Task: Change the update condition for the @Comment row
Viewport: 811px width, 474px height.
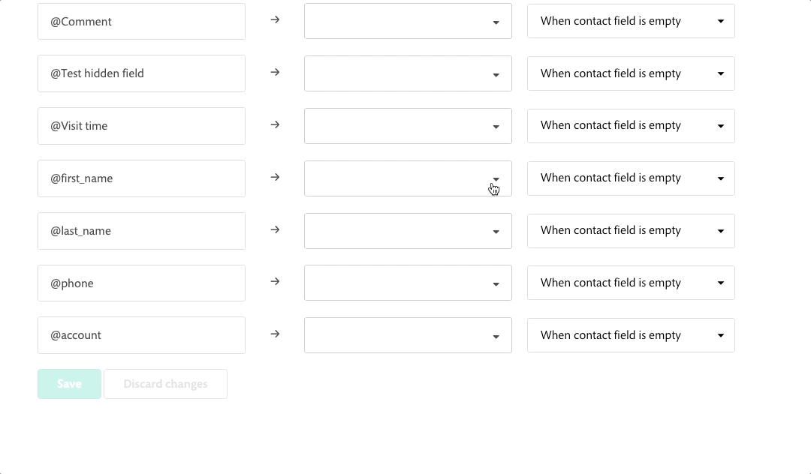Action: 631,21
